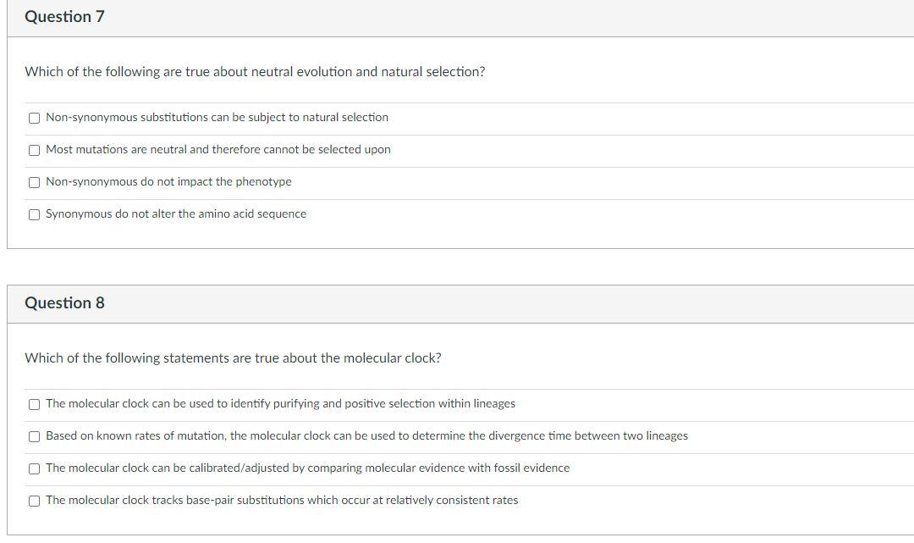Viewport: 914px width, 543px height.
Task: Check 'Non-synonymous substitutions can be subject to natural selection' box
Action: tap(34, 118)
